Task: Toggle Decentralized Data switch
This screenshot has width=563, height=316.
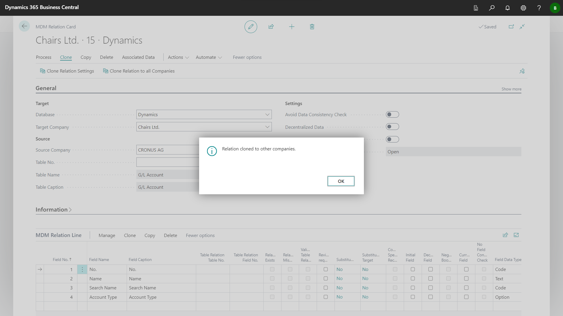Action: [x=392, y=127]
